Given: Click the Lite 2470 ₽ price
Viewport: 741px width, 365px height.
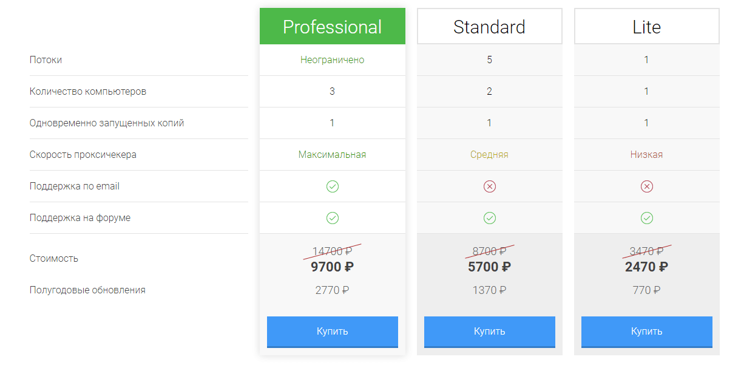Looking at the screenshot, I should 647,267.
